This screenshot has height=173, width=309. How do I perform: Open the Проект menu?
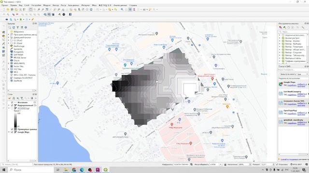tap(5, 5)
